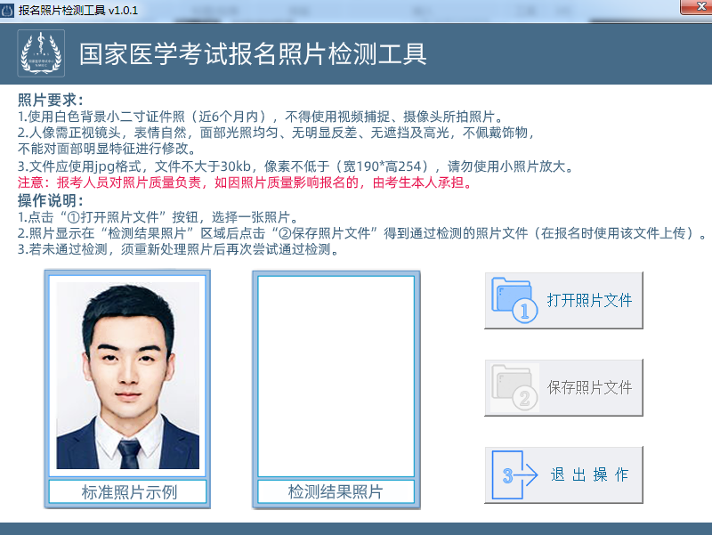This screenshot has width=712, height=535.
Task: Click the empty 检测结果照片 preview area
Action: coord(336,373)
